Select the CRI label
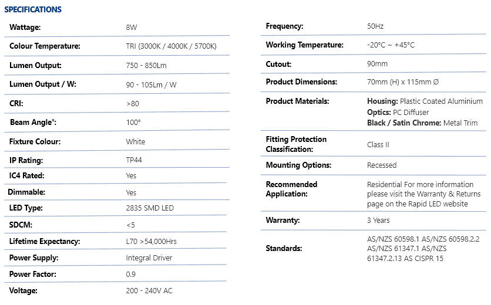 pos(16,103)
